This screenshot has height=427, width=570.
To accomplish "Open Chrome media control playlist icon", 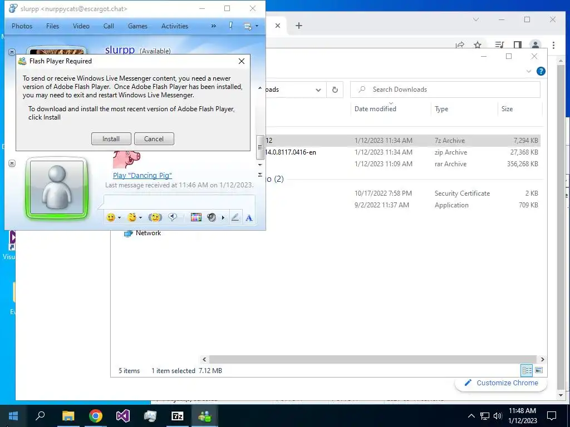I will pyautogui.click(x=499, y=45).
